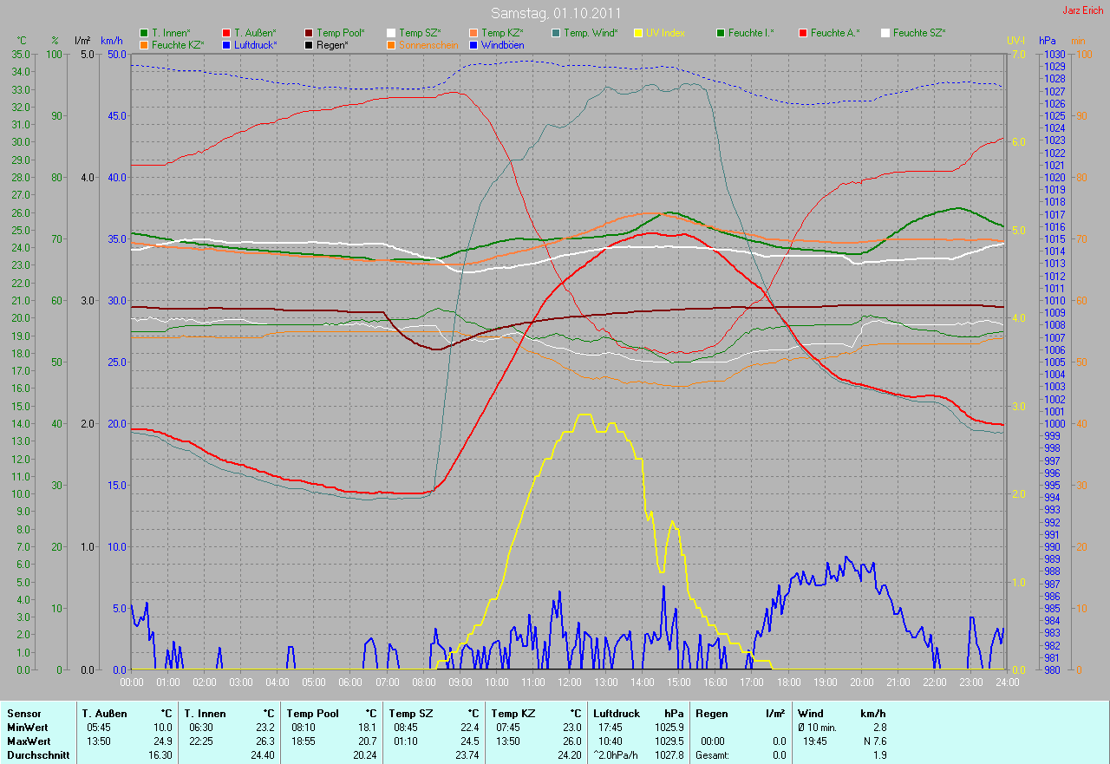Click the teal Temp. Wind legend square
Viewport: 1110px width, 764px height.
(557, 33)
